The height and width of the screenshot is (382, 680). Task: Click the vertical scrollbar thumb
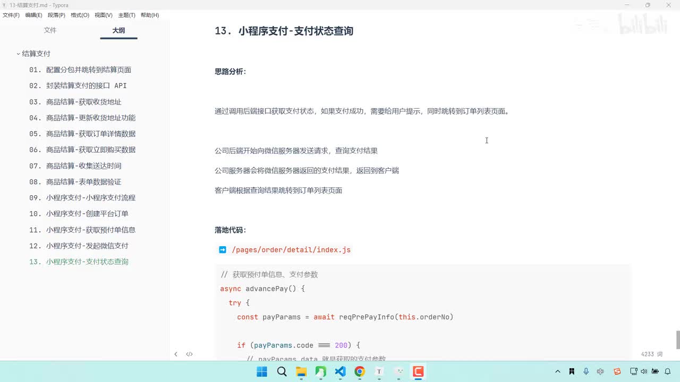[x=677, y=340]
